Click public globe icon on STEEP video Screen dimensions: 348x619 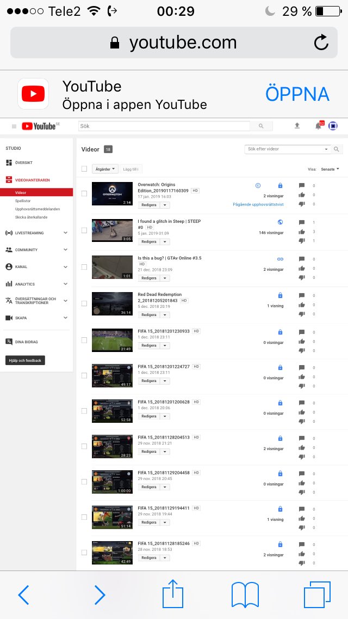(x=280, y=222)
